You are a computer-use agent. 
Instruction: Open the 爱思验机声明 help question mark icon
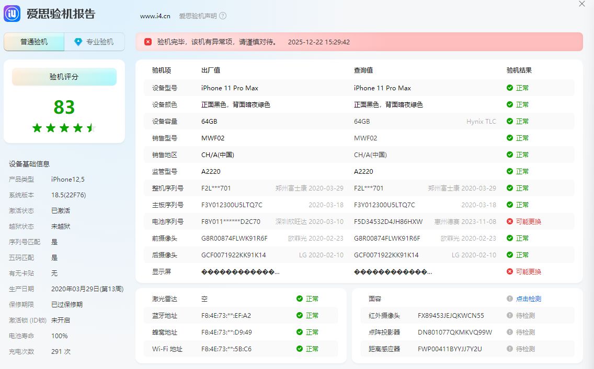223,16
